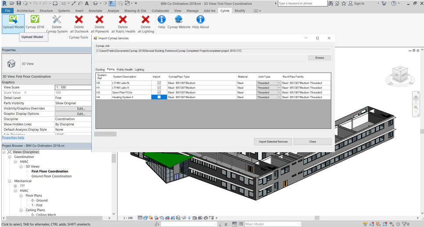Toggle Import checkbox for Open Plan FCUs

[x=159, y=92]
